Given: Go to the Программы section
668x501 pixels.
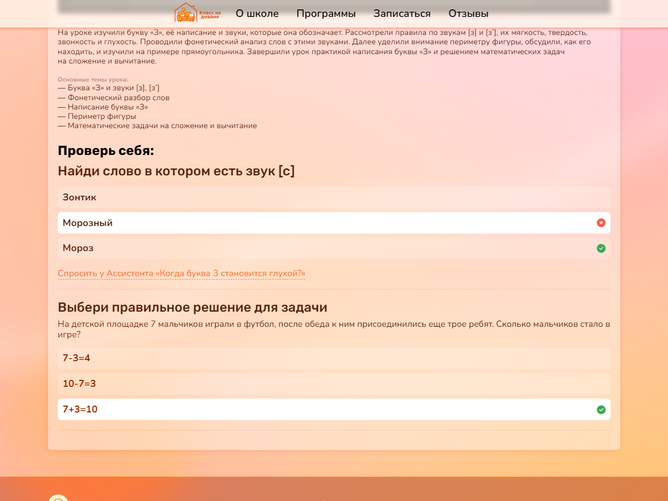Looking at the screenshot, I should 326,13.
